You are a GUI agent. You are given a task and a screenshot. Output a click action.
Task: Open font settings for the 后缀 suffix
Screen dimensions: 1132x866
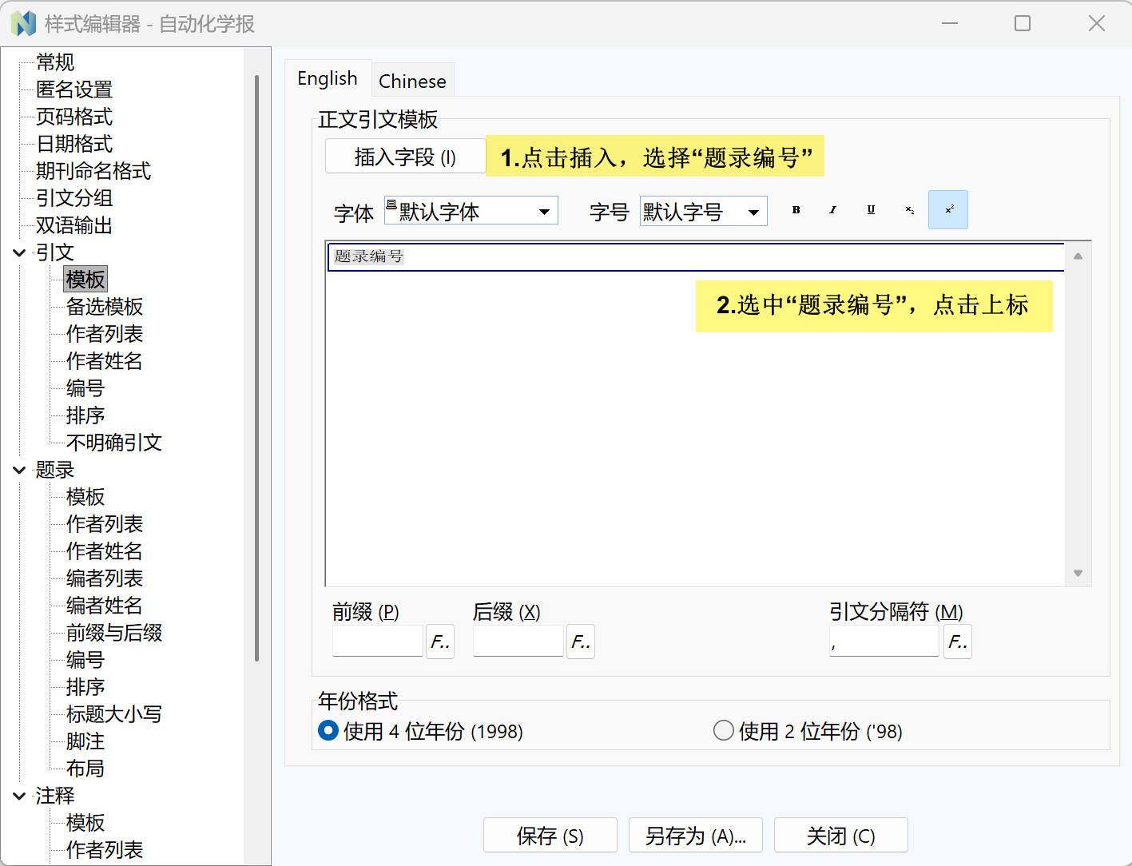click(581, 641)
